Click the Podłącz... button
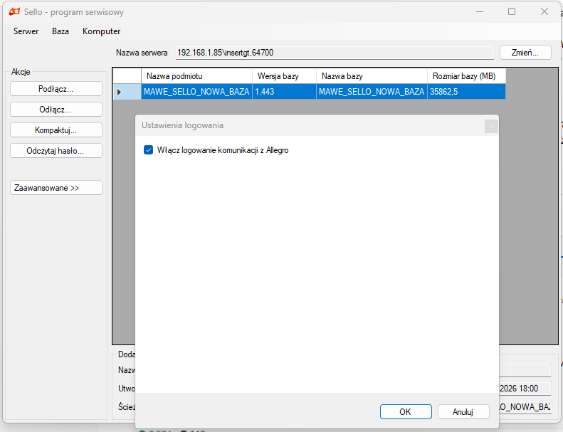563x432 pixels. click(x=56, y=89)
